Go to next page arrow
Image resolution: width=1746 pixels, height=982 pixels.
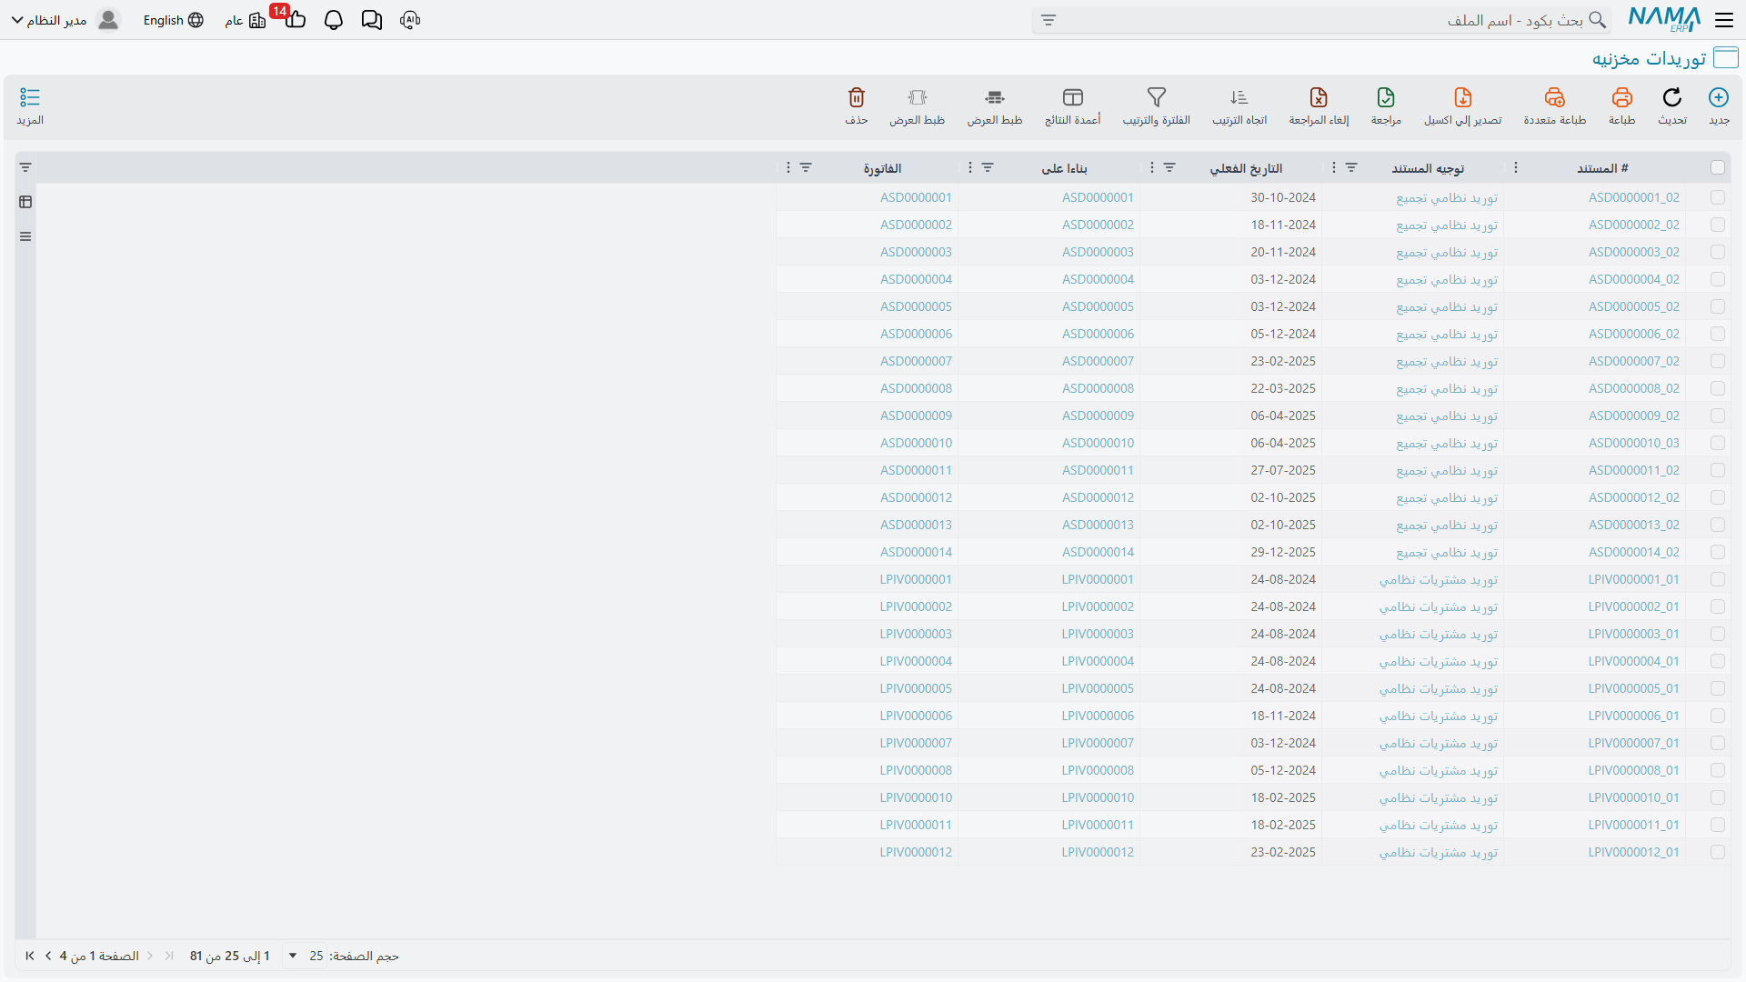(48, 956)
